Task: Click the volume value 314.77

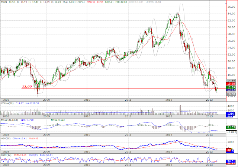Action: tap(20, 103)
